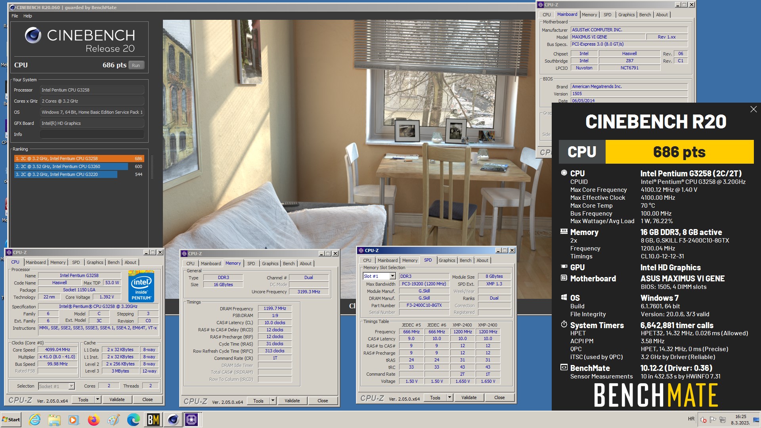The width and height of the screenshot is (761, 428).
Task: Minimize the SPD CPU-Z window
Action: tap(498, 250)
